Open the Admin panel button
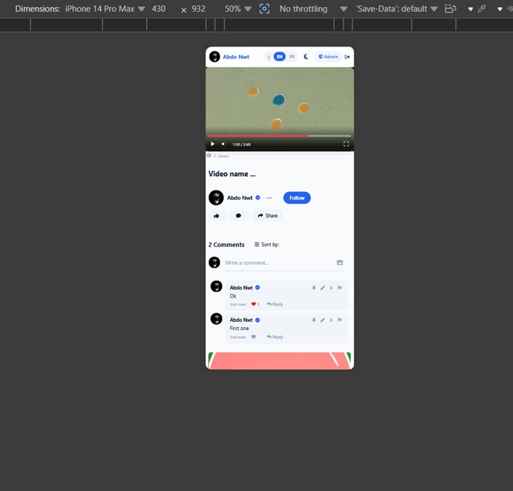Image resolution: width=513 pixels, height=491 pixels. coord(328,57)
